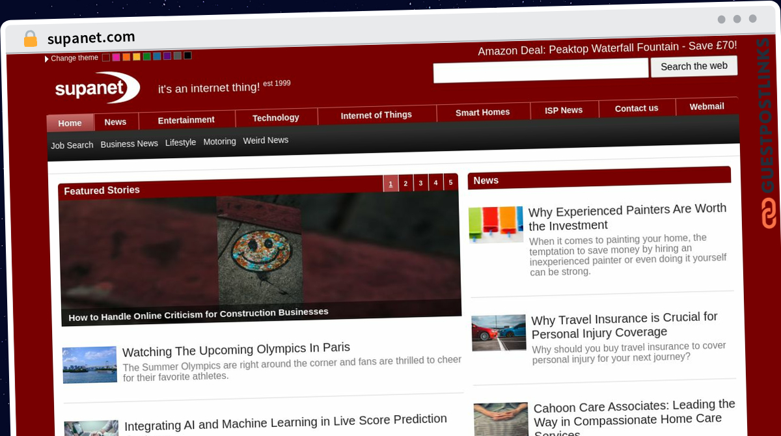The image size is (781, 436).
Task: Open the Entertainment tab
Action: (186, 120)
